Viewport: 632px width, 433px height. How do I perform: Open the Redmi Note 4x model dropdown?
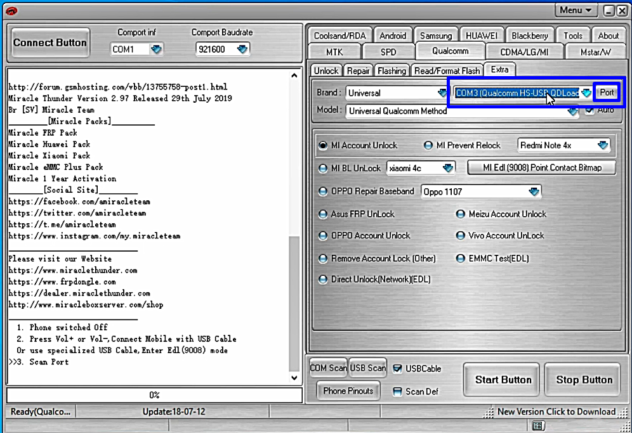tap(602, 145)
